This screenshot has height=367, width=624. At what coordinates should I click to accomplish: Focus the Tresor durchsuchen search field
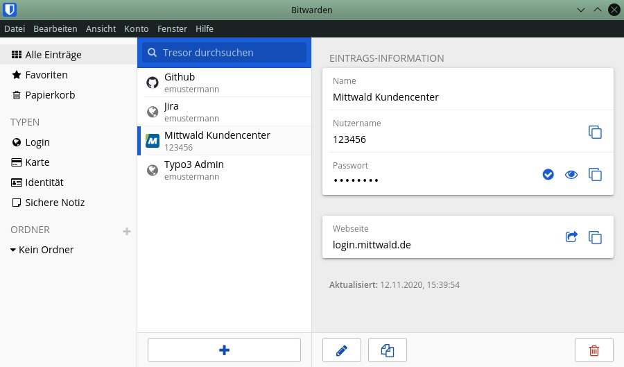click(225, 53)
